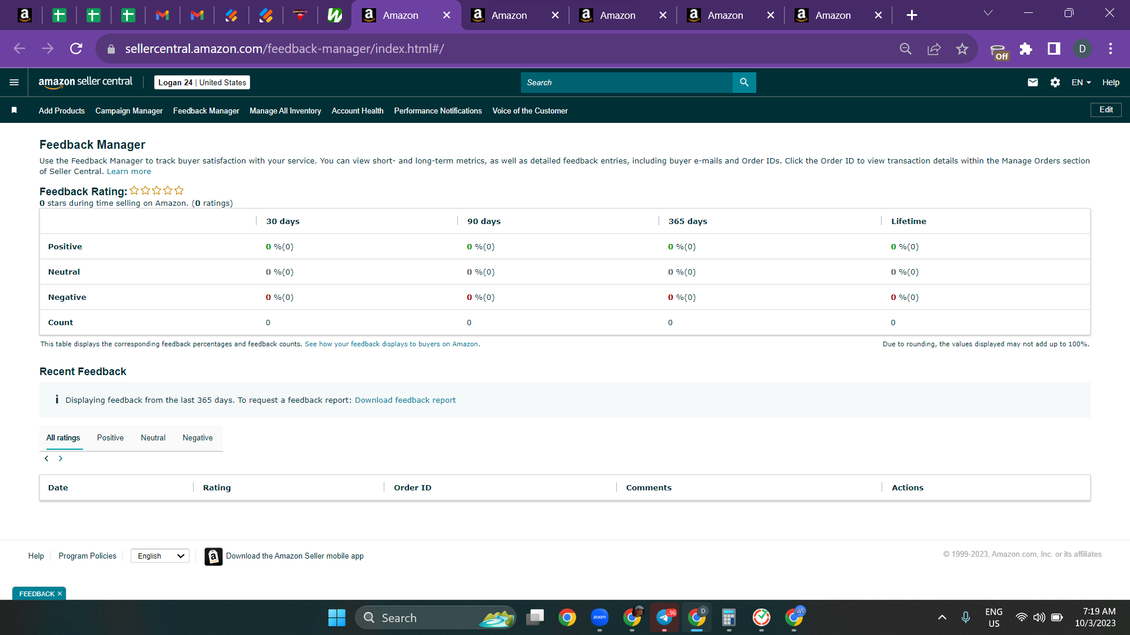Click the Windows taskbar Search box
This screenshot has width=1130, height=635.
pos(436,617)
